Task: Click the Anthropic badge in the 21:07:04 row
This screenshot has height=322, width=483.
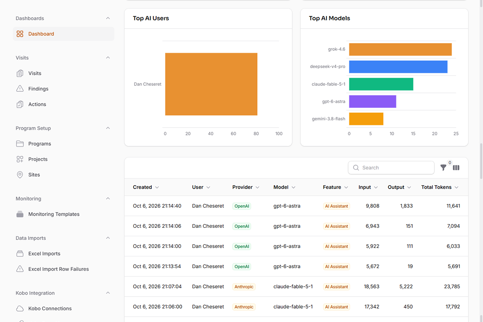Action: coord(244,287)
